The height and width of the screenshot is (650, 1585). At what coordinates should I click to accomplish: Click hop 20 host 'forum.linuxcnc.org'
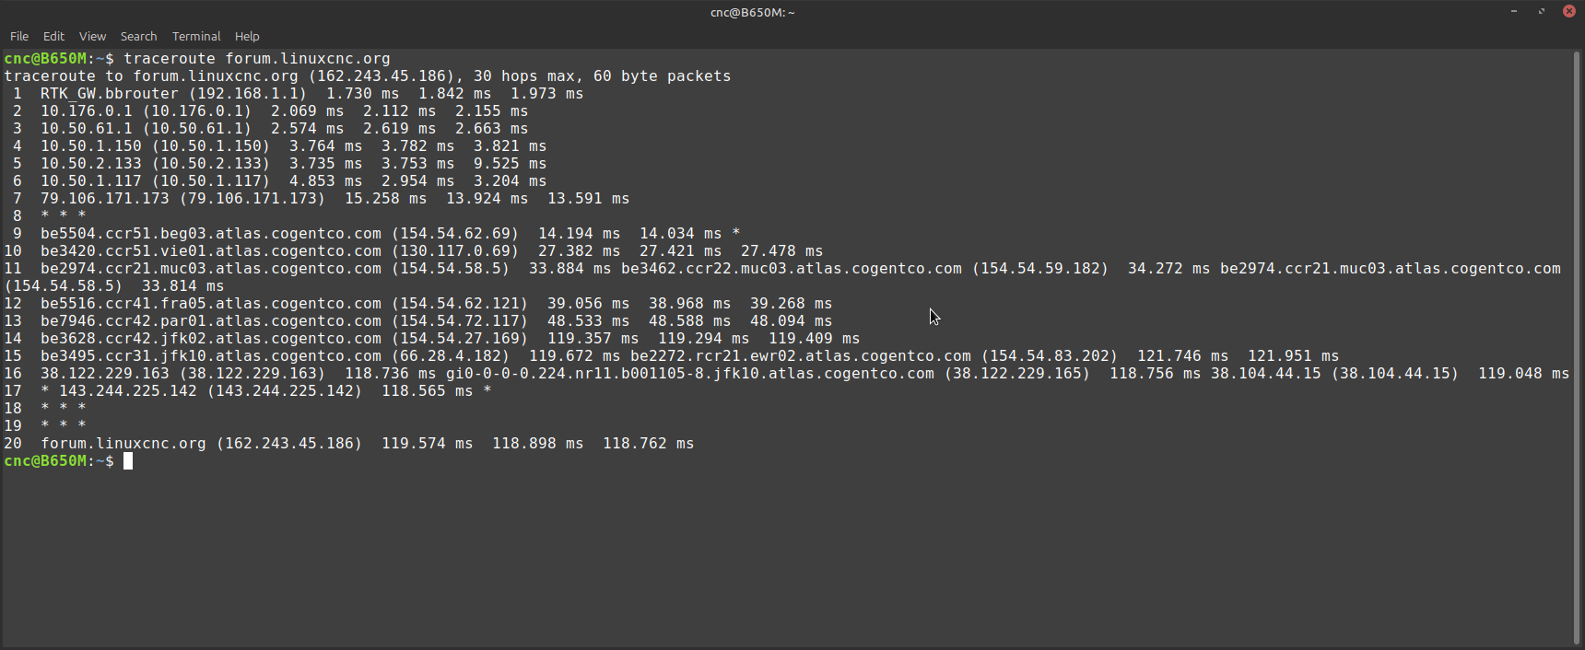(123, 443)
